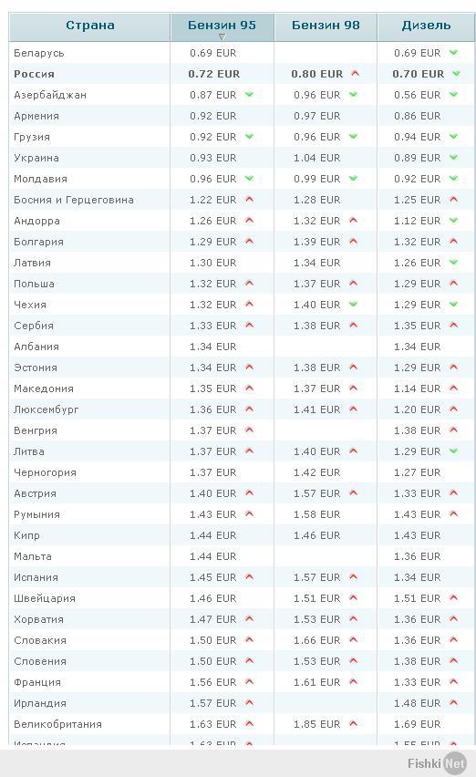Click the Украина 0.93 EUR price cell
This screenshot has width=476, height=777.
213,158
